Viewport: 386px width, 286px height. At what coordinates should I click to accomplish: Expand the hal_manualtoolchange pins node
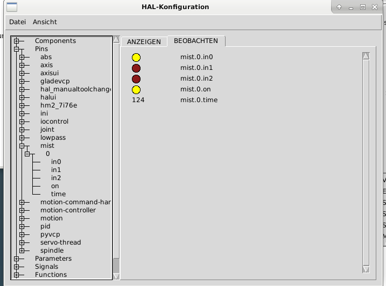[22, 89]
